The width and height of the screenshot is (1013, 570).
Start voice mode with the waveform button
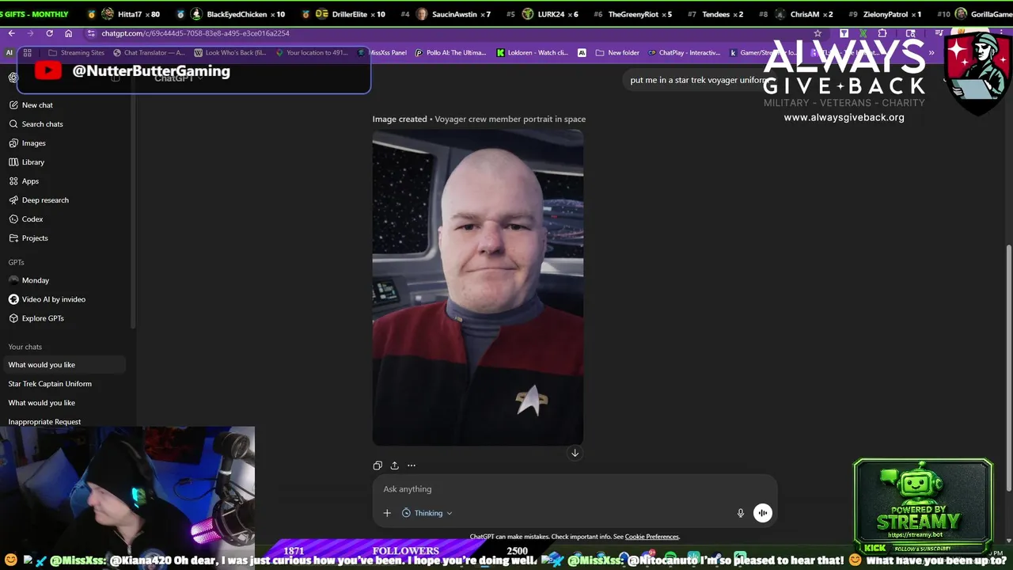click(x=762, y=513)
